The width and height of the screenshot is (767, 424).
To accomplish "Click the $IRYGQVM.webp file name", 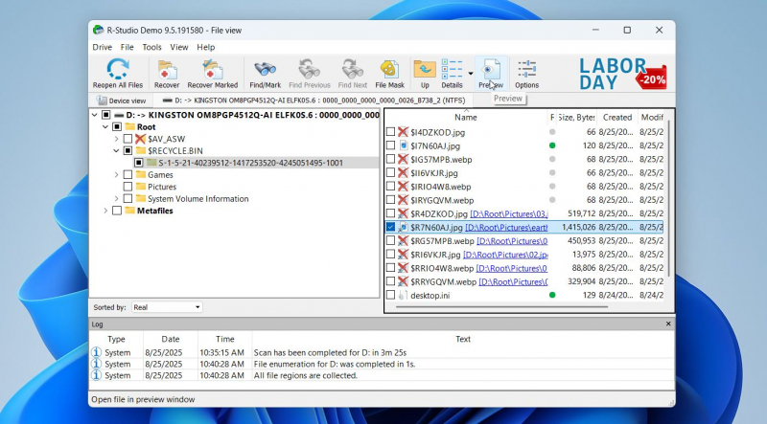I will point(442,200).
